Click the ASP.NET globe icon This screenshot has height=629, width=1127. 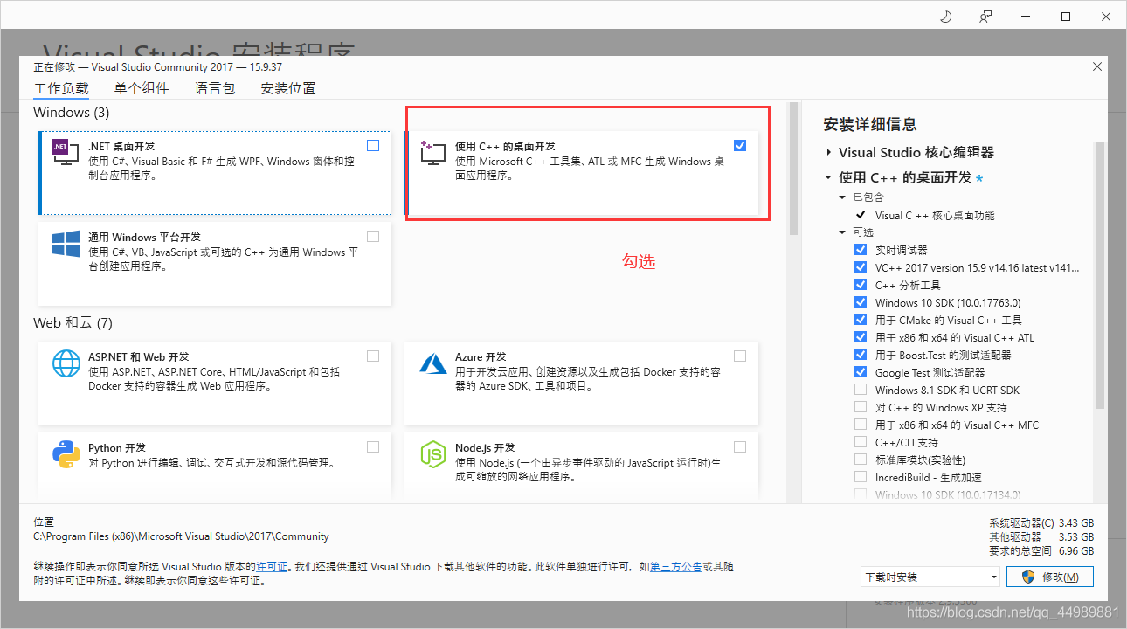click(x=66, y=363)
